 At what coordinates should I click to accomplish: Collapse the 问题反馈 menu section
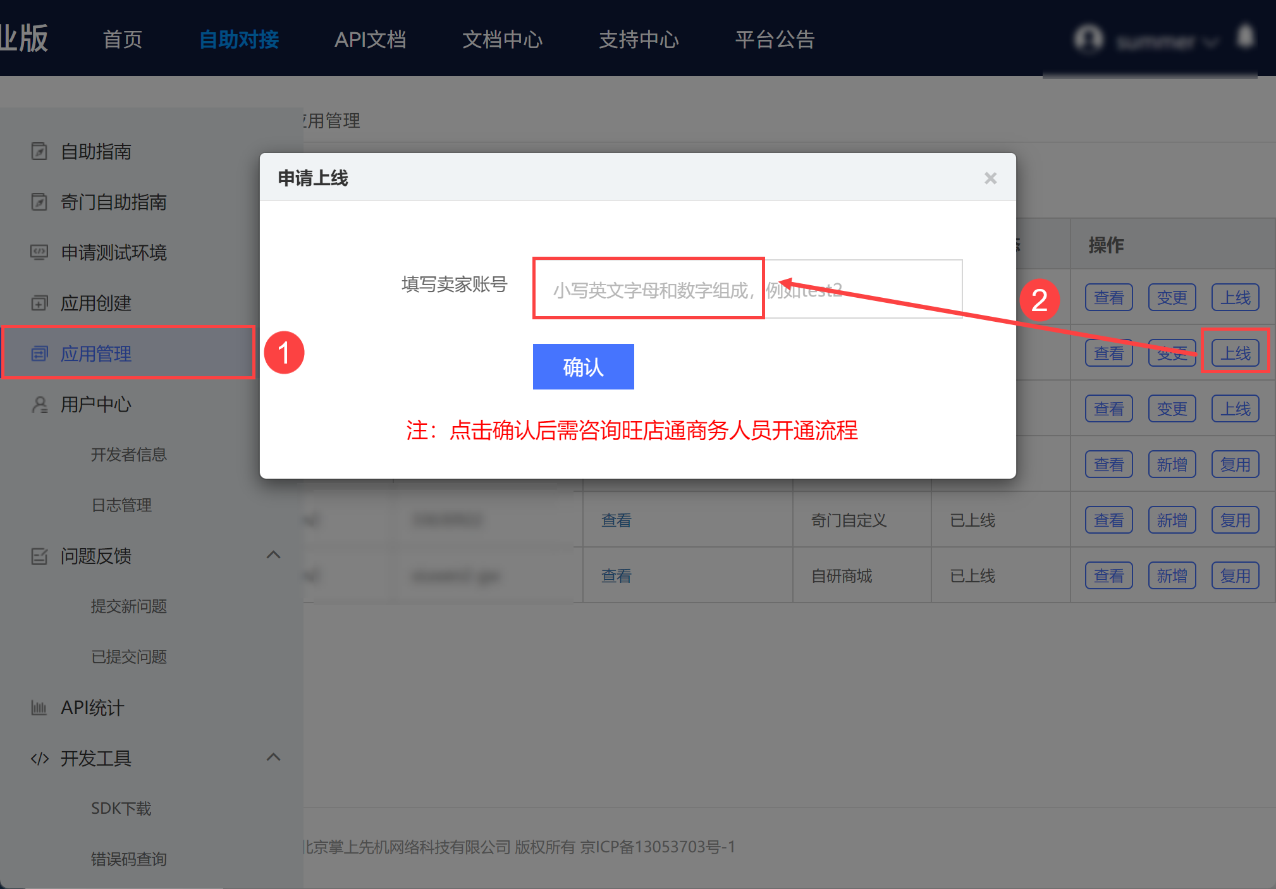tap(273, 555)
